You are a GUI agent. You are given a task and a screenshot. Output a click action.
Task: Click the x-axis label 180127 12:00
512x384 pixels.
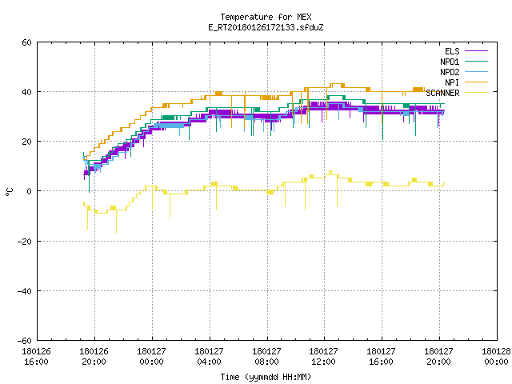point(323,357)
